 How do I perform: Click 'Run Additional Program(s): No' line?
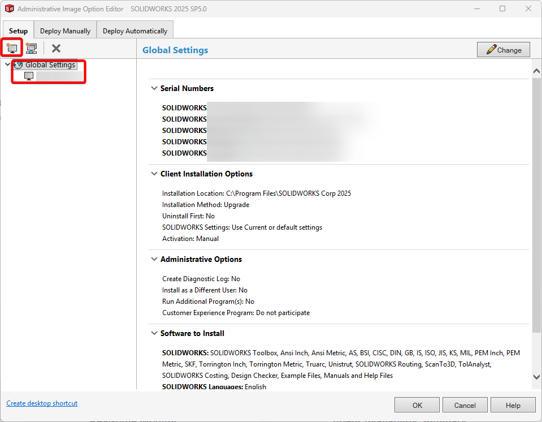208,302
